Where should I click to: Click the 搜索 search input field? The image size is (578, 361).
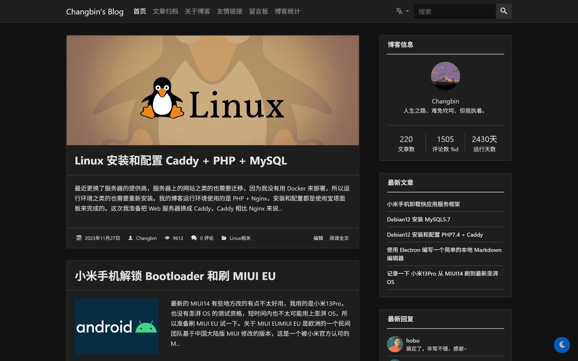[x=454, y=11]
